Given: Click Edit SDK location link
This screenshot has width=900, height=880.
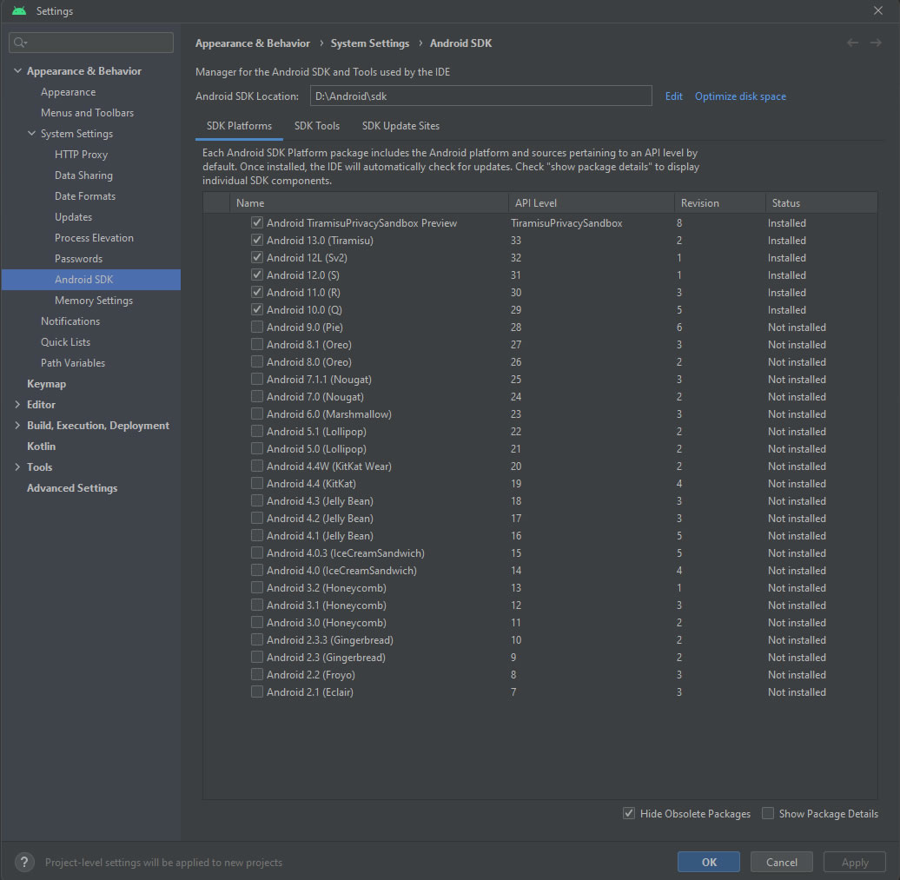Looking at the screenshot, I should click(674, 96).
